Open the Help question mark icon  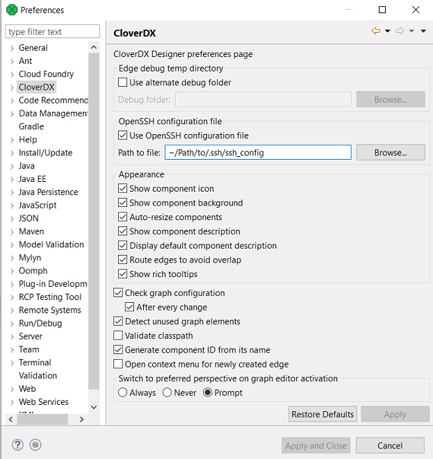tap(17, 445)
